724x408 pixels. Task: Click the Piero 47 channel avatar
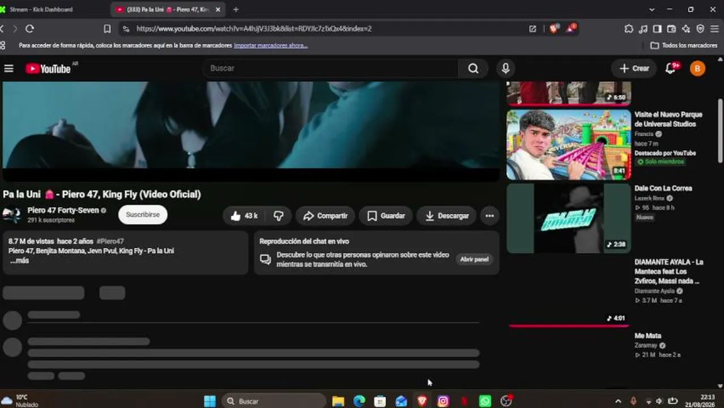pos(12,215)
